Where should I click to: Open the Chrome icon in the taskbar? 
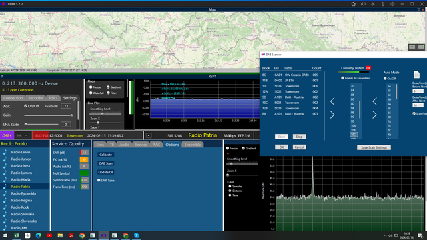coord(82,235)
